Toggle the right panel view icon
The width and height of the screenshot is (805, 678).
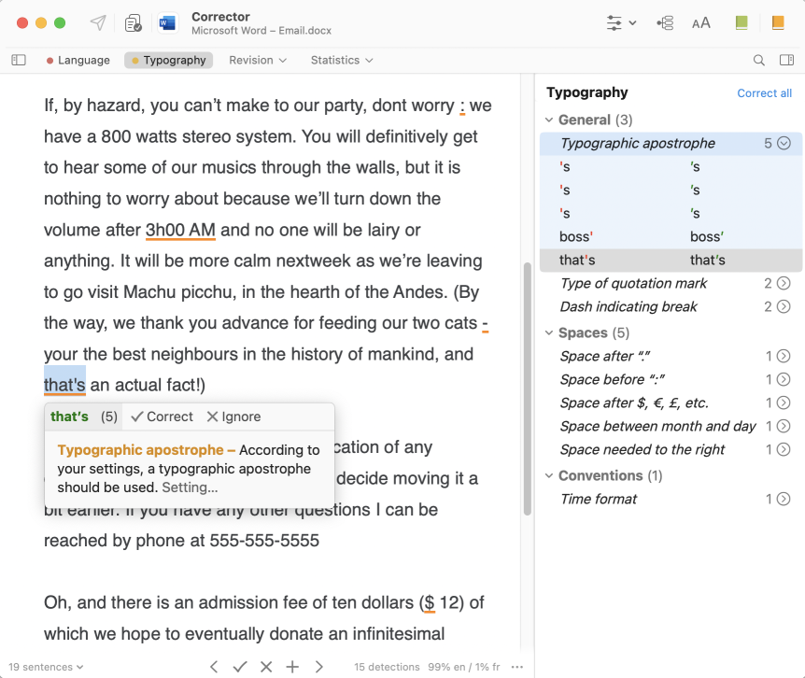click(x=786, y=60)
